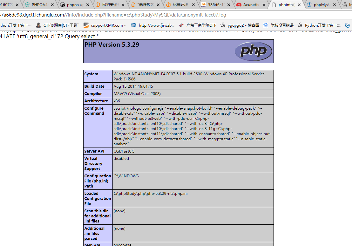Open the phpoa tab with GitHub icon
Image resolution: width=352 pixels, height=246 pixels.
pos(75,5)
